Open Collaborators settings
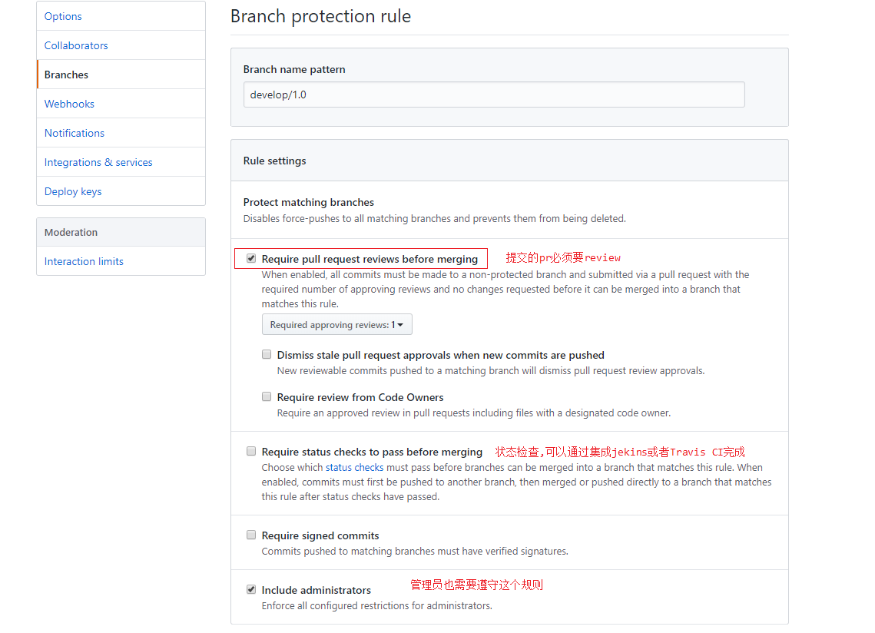The width and height of the screenshot is (875, 633). coord(76,45)
